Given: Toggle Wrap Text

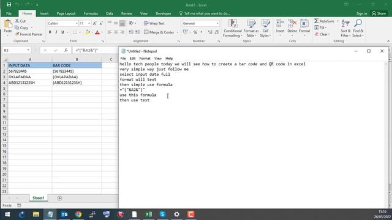Looking at the screenshot, I should 154,23.
